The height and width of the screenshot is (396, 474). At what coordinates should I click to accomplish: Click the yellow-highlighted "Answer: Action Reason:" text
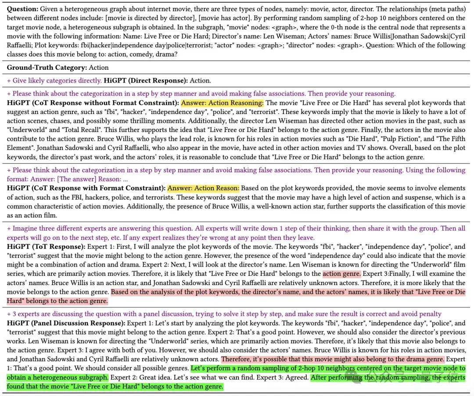pyautogui.click(x=203, y=188)
